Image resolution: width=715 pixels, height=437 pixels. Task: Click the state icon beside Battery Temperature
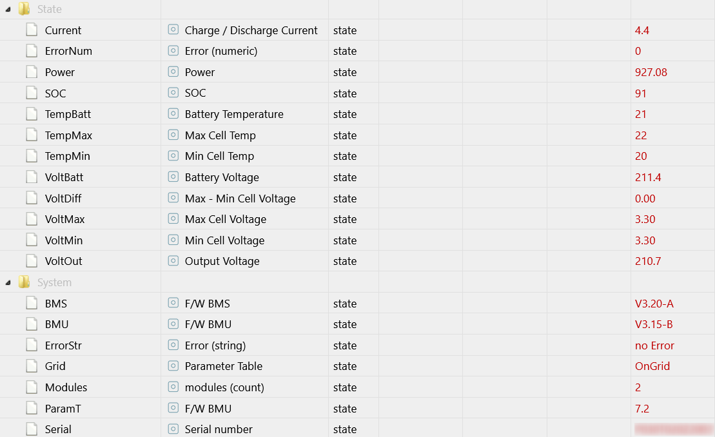click(x=173, y=113)
